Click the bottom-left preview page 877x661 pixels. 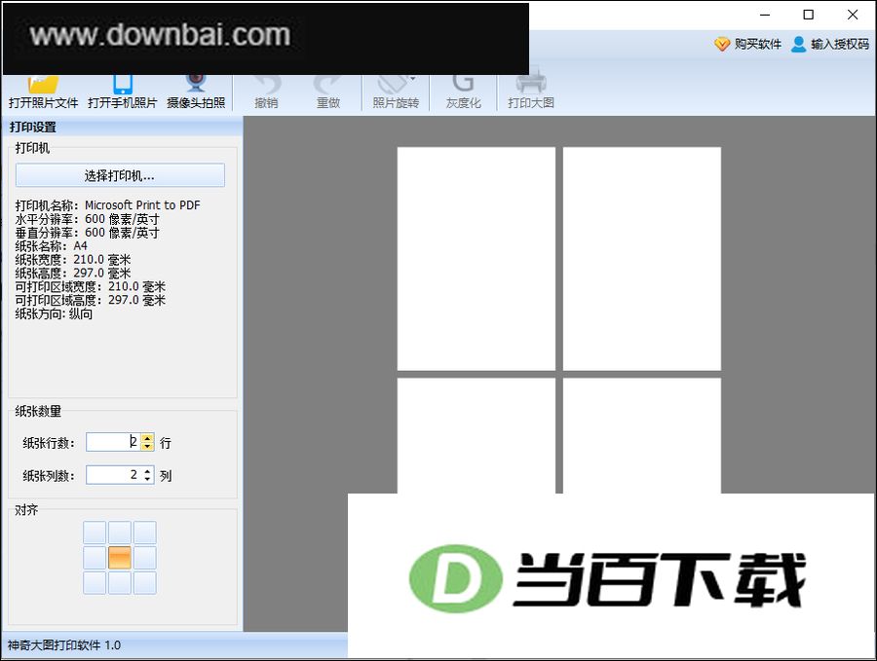click(x=476, y=436)
